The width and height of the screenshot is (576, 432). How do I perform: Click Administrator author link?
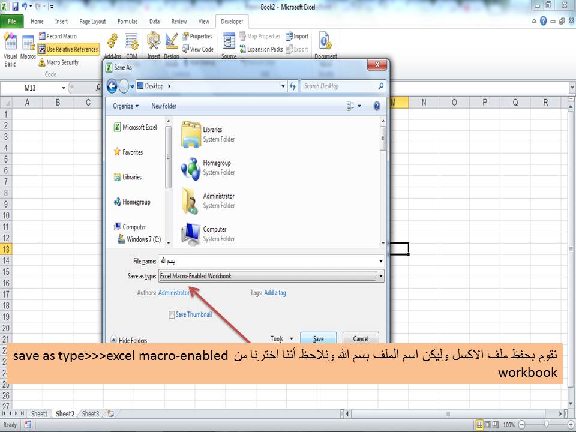pos(174,292)
